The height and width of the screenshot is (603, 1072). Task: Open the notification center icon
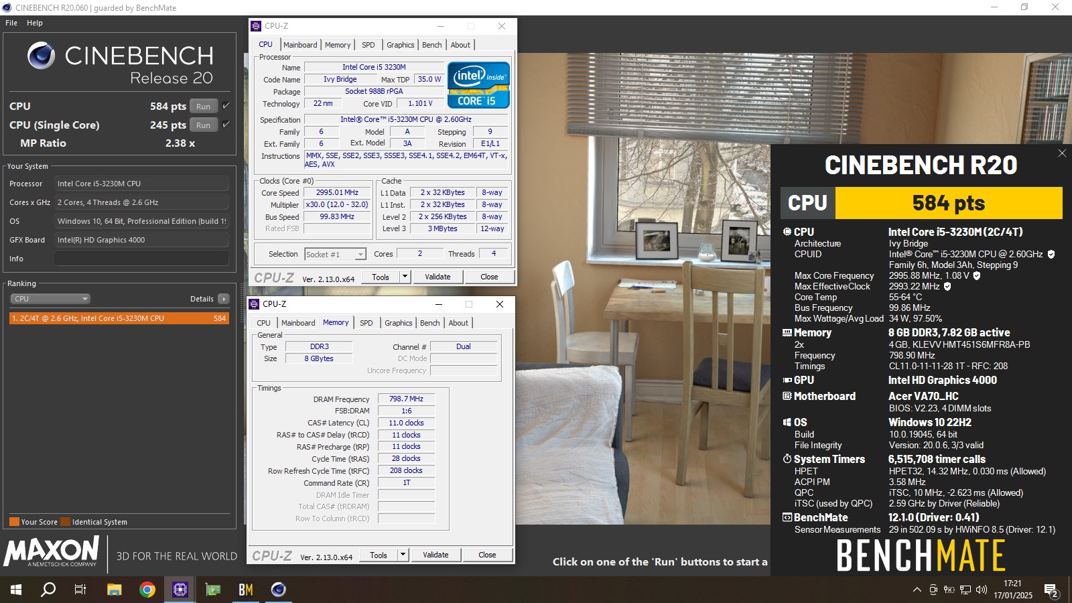point(1051,590)
